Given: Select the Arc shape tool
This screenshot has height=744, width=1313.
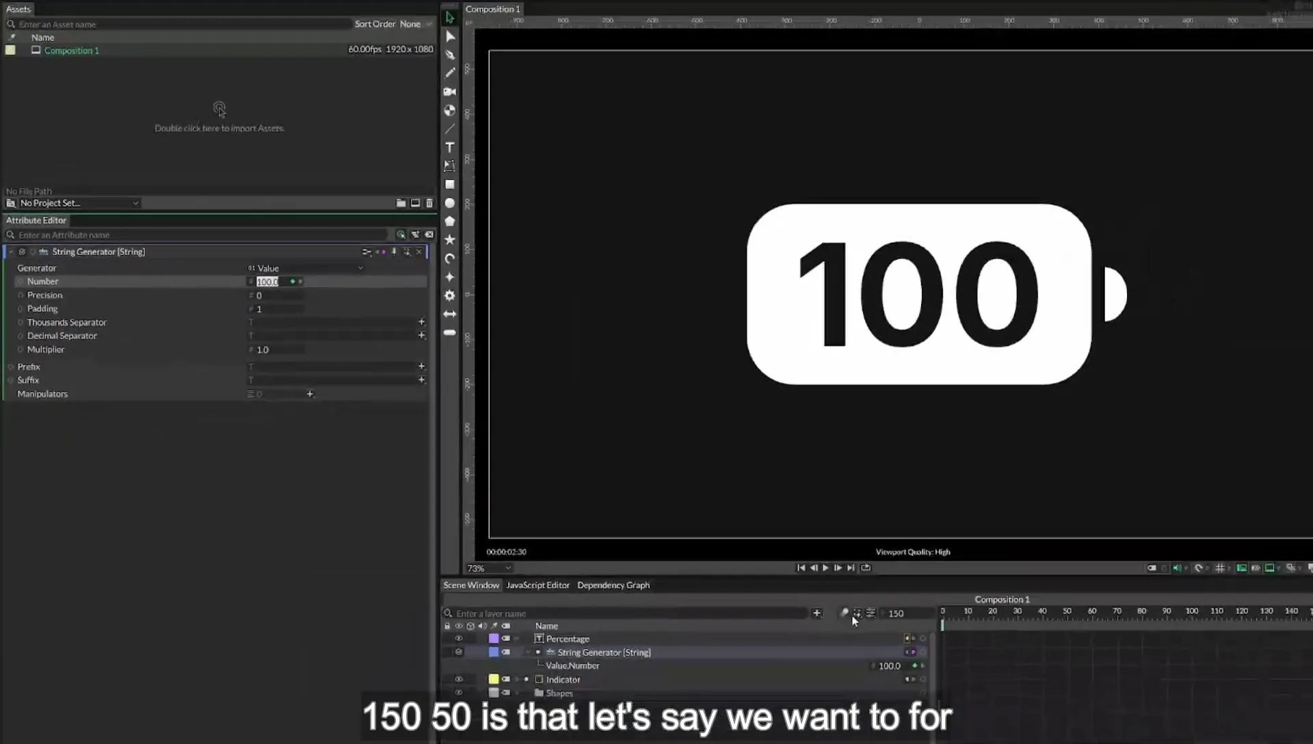Looking at the screenshot, I should 449,258.
